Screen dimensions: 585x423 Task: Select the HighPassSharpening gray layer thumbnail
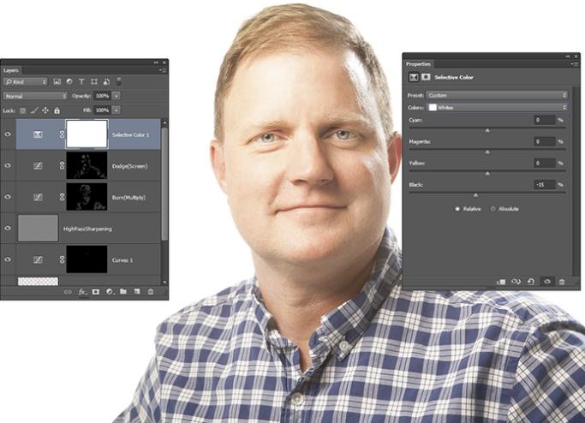tap(38, 228)
